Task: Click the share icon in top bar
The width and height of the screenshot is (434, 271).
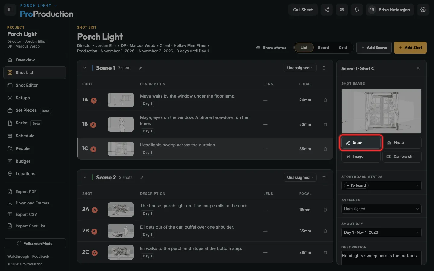Action: tap(327, 10)
